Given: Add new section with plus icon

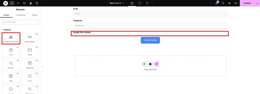Looking at the screenshot, I should [144, 64].
